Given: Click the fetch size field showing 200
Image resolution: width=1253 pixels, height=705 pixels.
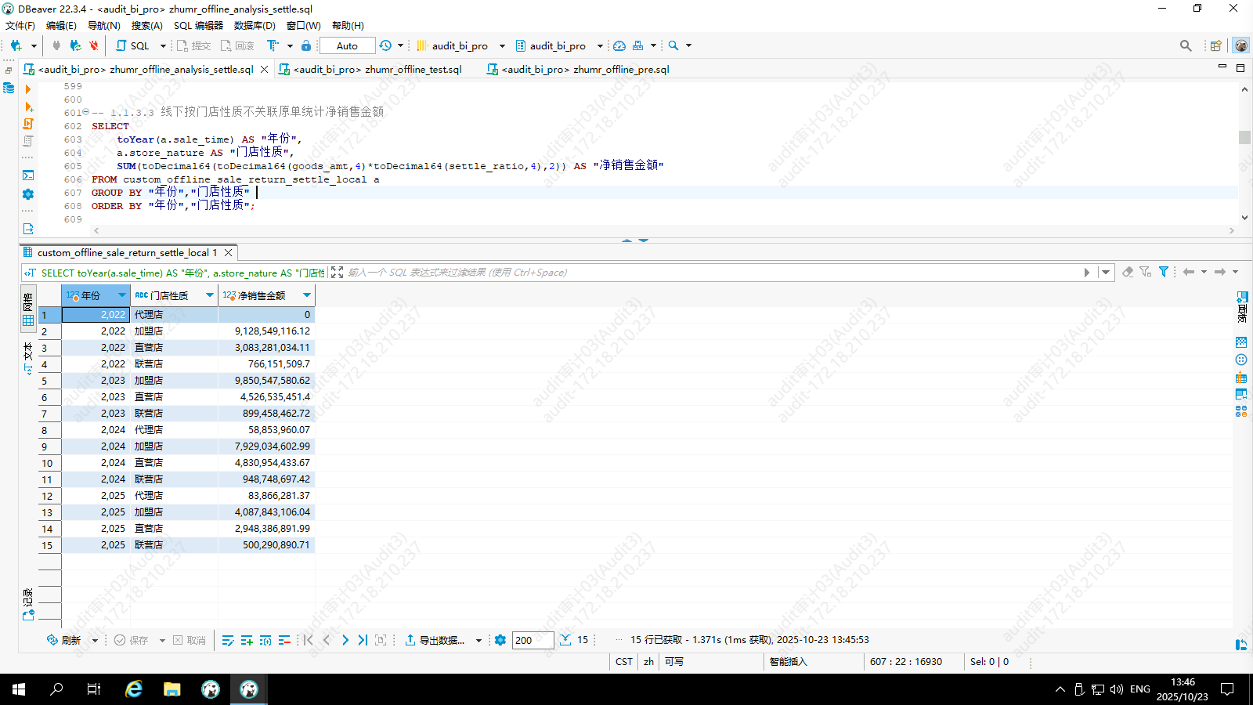Looking at the screenshot, I should tap(532, 641).
